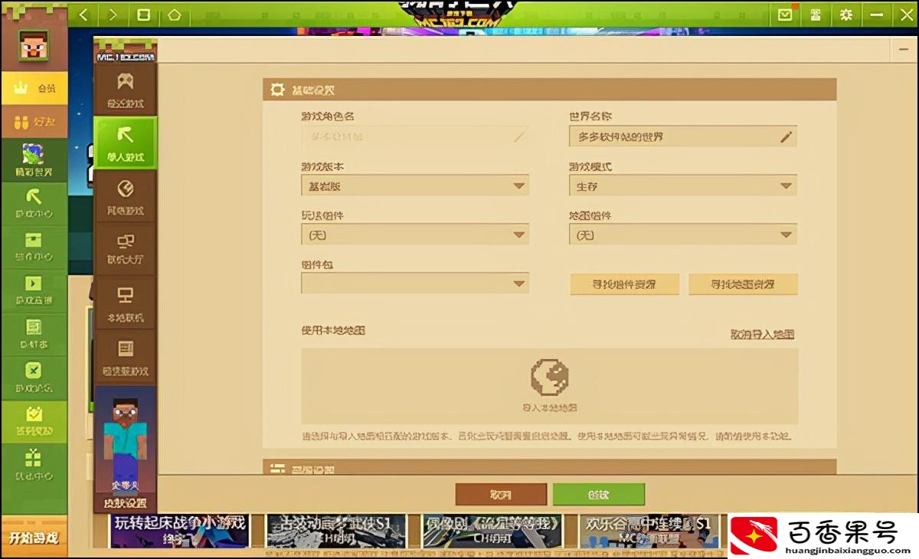The width and height of the screenshot is (919, 559).
Task: Click the pencil in character name field
Action: pos(518,136)
